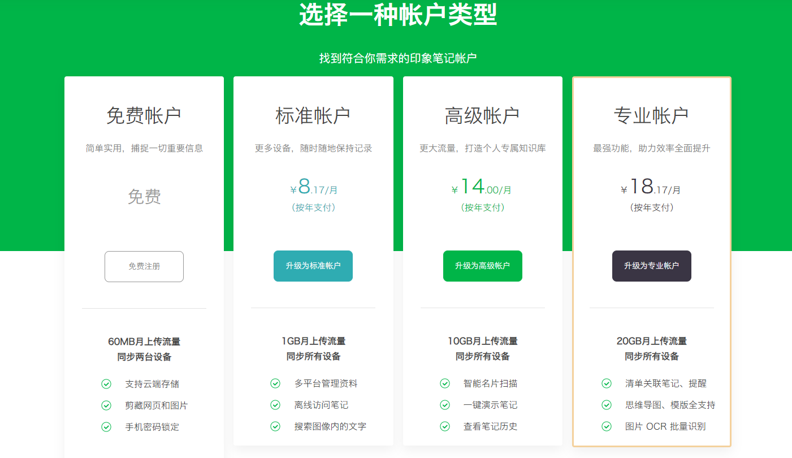Click 升级为高级帐户 button
792x458 pixels.
tap(483, 266)
